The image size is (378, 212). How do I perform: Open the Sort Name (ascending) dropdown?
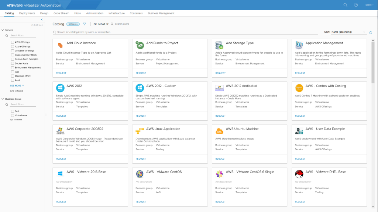click(x=348, y=32)
